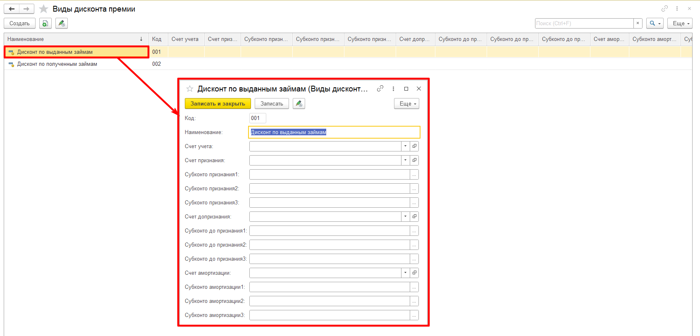Click the Код field with 001
Screen dimensions: 700x336
(258, 118)
